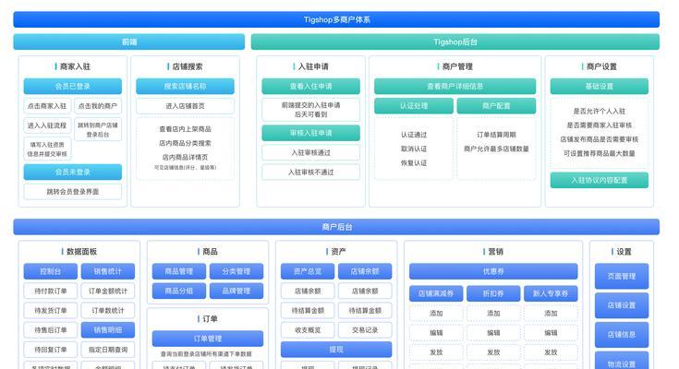The width and height of the screenshot is (679, 369).
Task: Select the Tigshop后台 header bar
Action: pos(455,42)
